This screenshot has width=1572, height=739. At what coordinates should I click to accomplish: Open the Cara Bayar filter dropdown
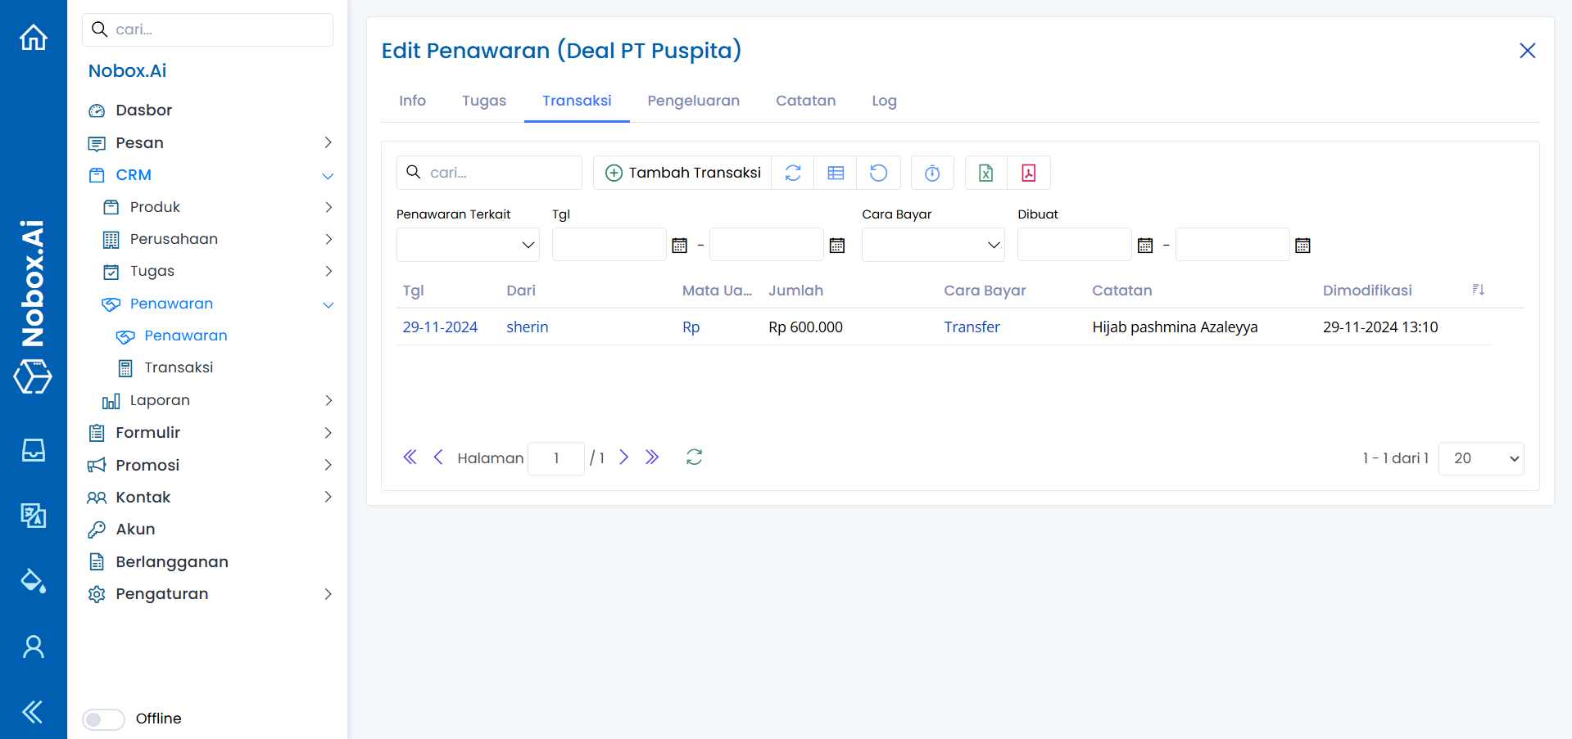pos(933,245)
